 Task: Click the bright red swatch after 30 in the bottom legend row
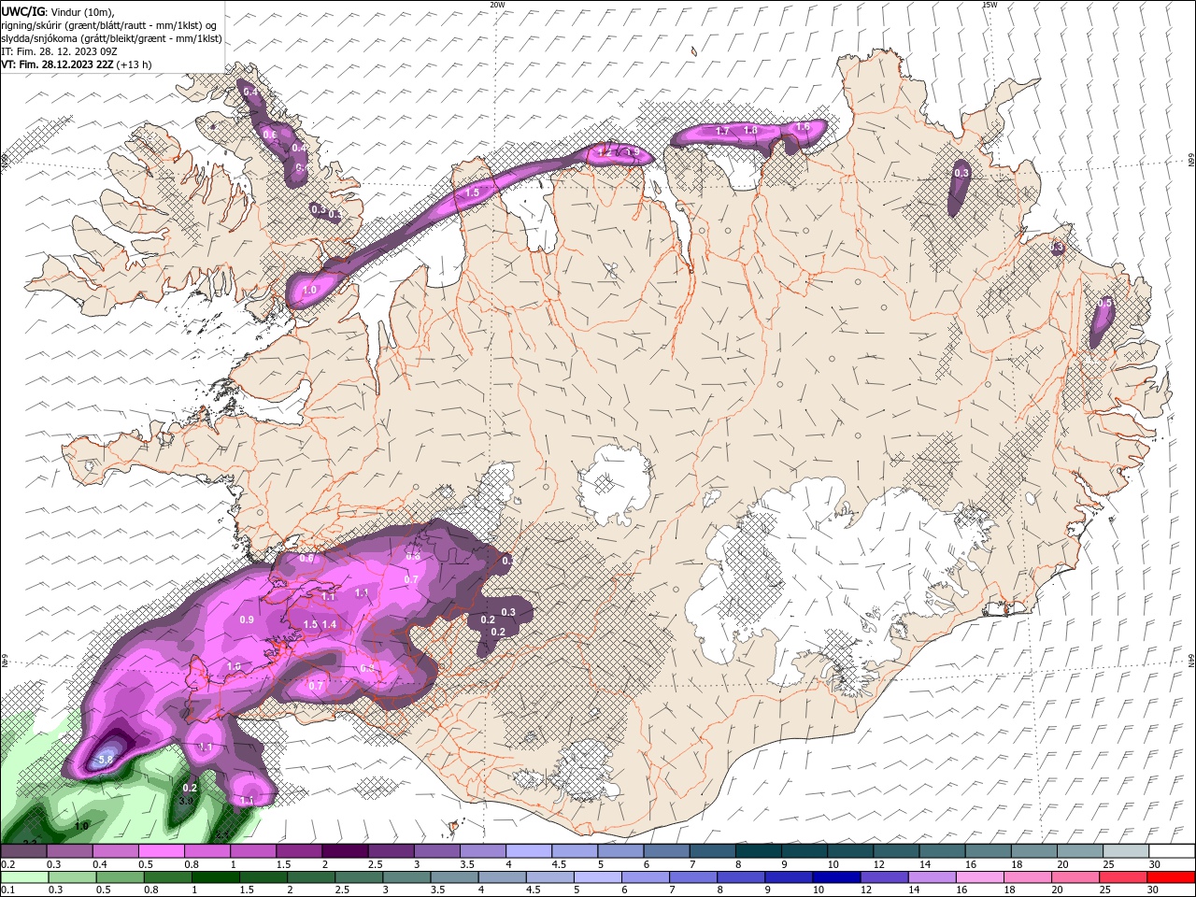(x=1170, y=877)
